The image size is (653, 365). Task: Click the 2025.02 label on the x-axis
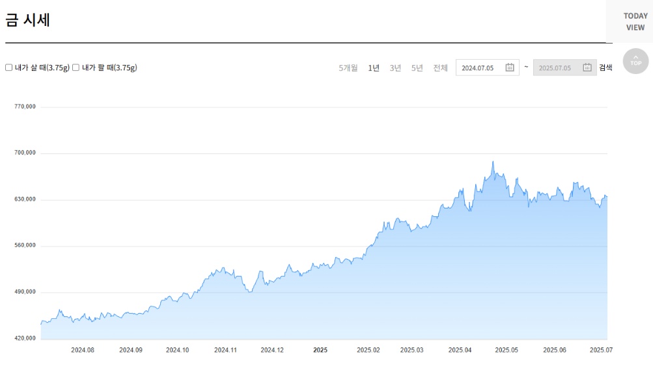[x=368, y=350]
